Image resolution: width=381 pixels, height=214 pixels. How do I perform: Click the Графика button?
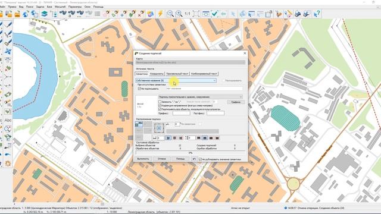[x=236, y=102]
